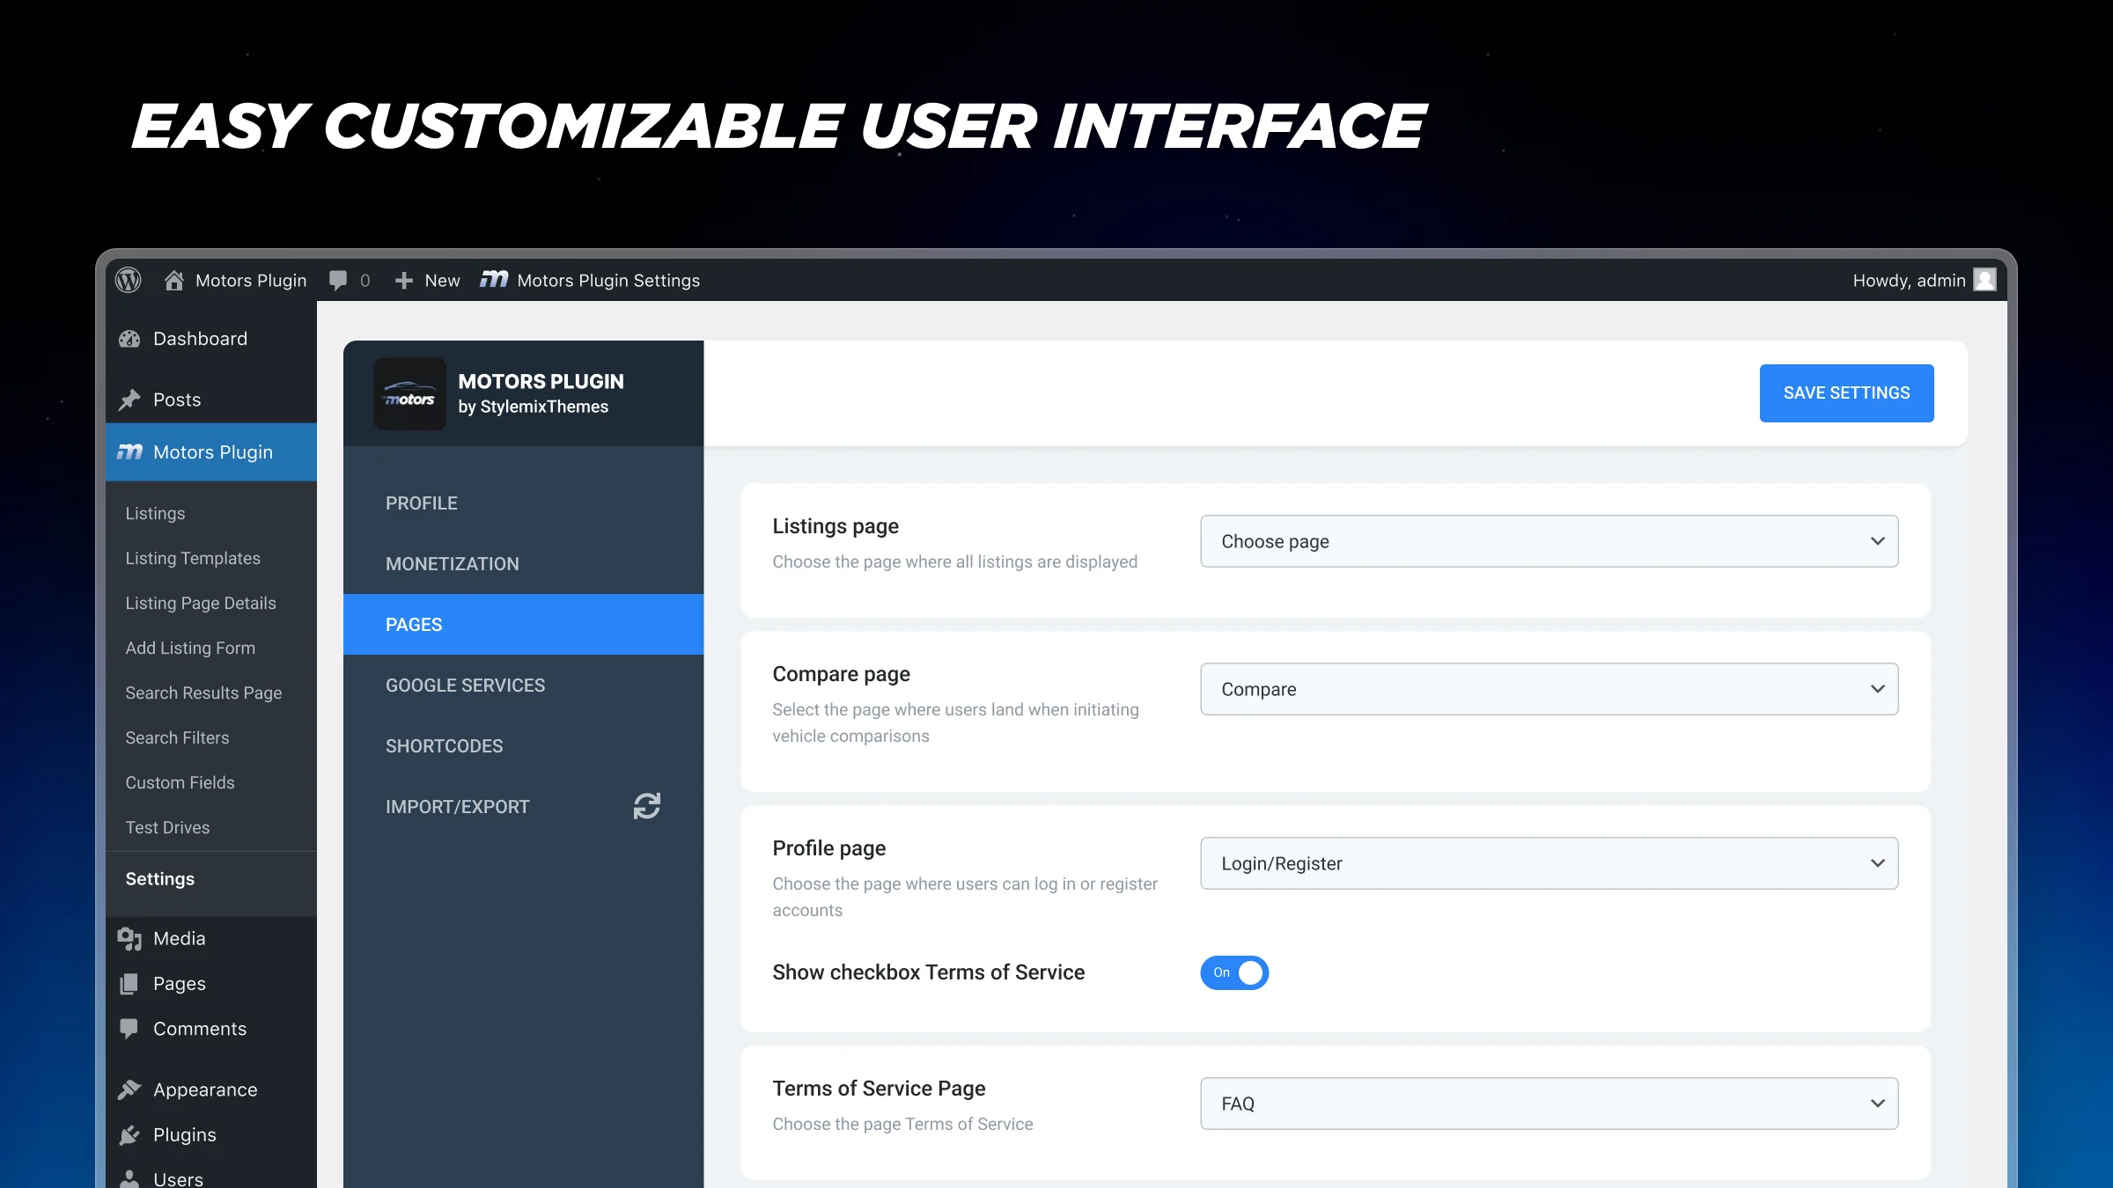Switch to the Profile settings tab
This screenshot has width=2113, height=1188.
[523, 503]
